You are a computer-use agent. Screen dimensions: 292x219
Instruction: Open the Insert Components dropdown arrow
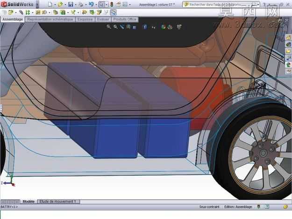pos(15,13)
